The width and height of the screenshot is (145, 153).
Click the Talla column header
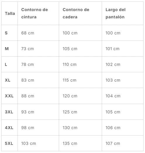(x=10, y=13)
